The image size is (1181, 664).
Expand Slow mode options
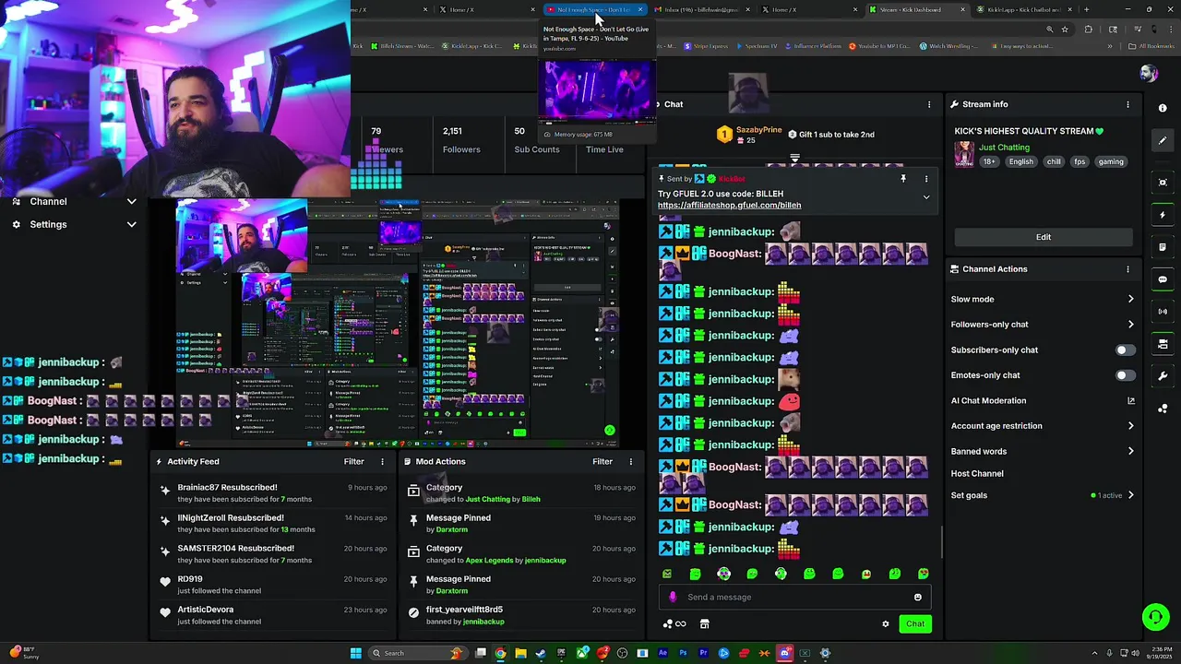pos(1131,299)
